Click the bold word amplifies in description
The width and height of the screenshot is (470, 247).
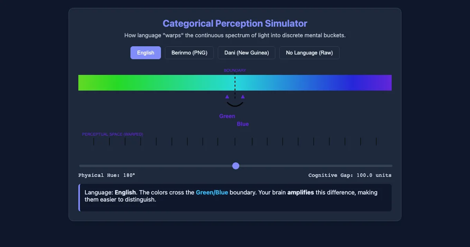tap(301, 193)
